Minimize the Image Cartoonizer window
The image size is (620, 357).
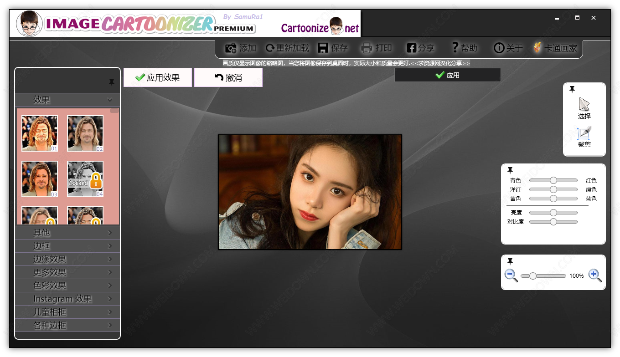coord(557,18)
